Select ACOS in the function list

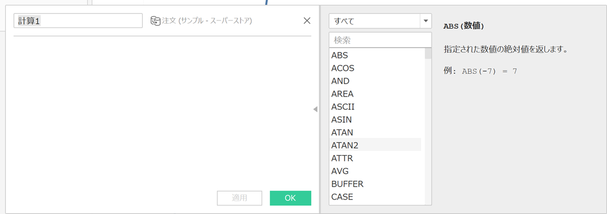375,68
